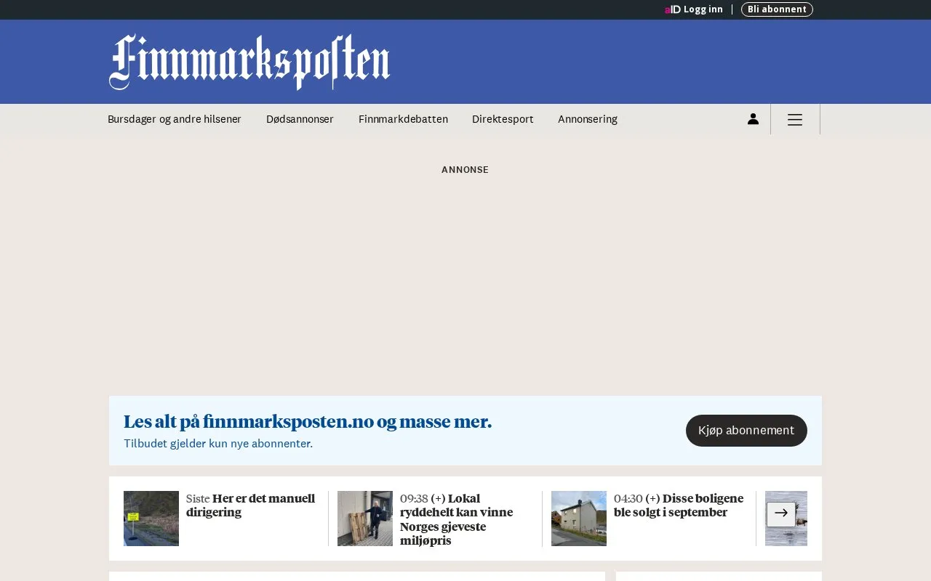Click the aID logo icon
Image resolution: width=931 pixels, height=581 pixels.
coord(672,9)
